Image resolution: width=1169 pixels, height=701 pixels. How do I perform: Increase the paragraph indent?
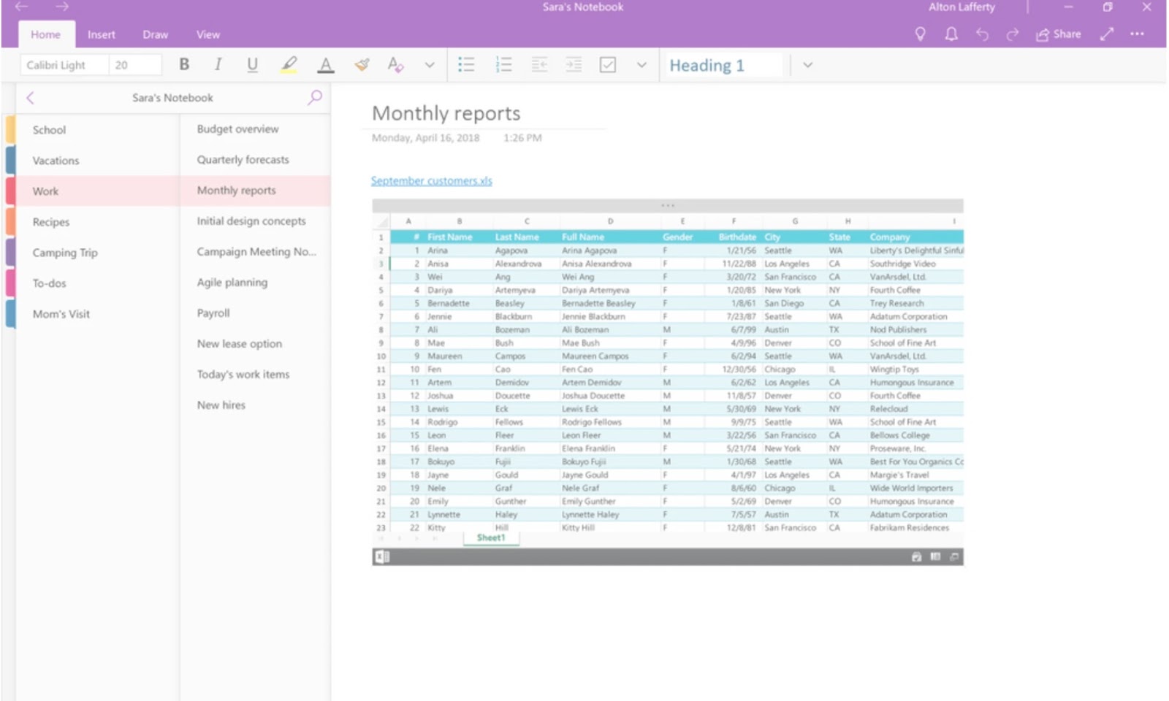574,64
